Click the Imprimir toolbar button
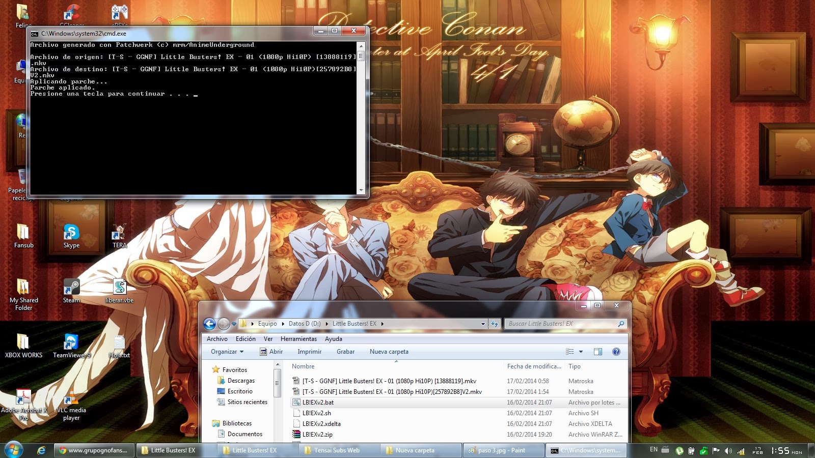Image resolution: width=815 pixels, height=458 pixels. pos(309,352)
